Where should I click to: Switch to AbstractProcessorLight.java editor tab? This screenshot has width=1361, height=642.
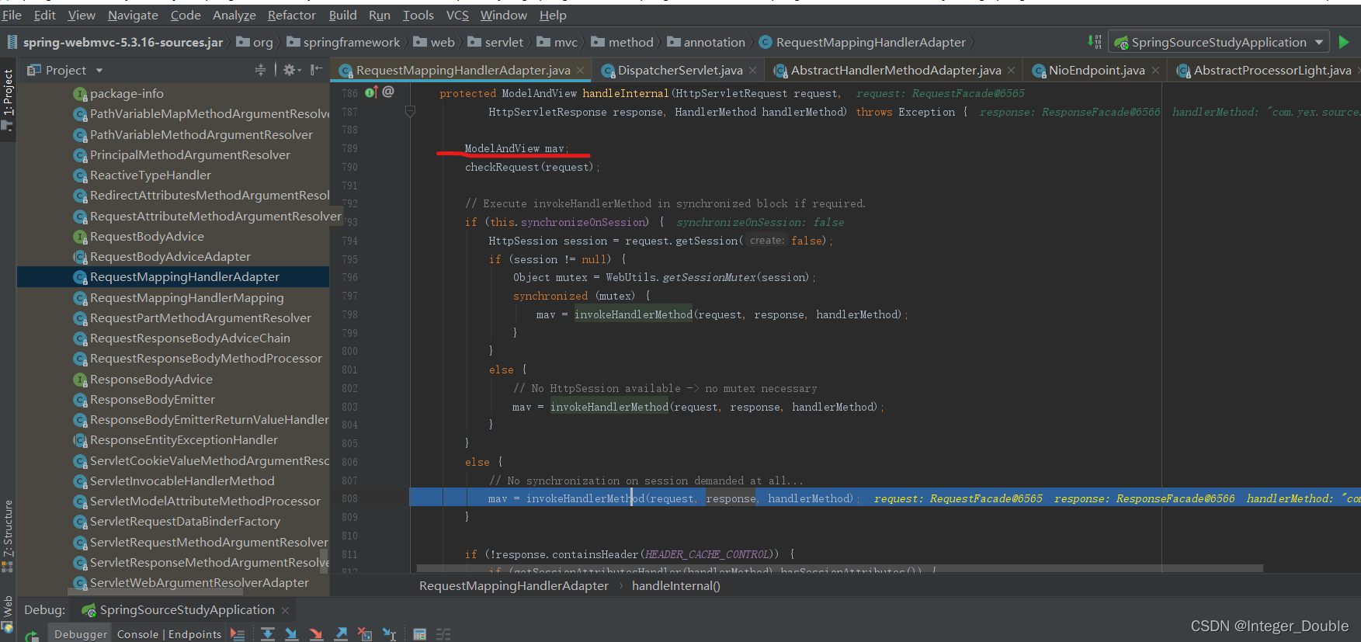coord(1264,71)
